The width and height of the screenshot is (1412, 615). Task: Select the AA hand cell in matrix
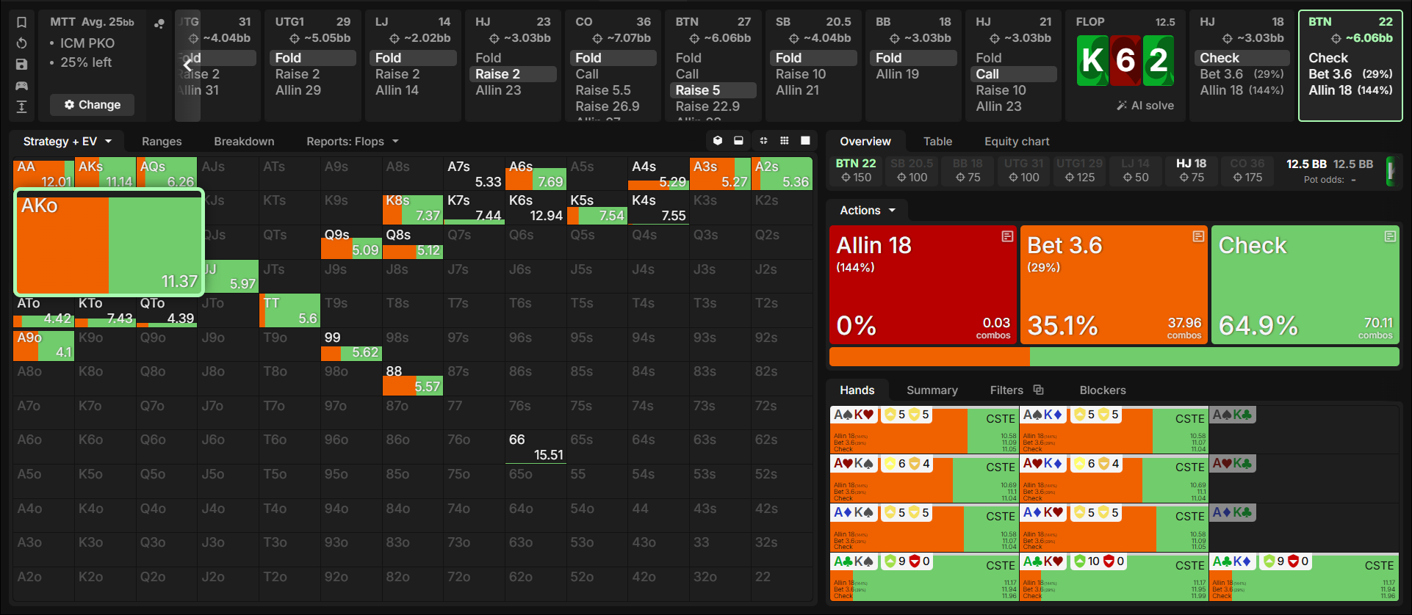click(x=44, y=174)
